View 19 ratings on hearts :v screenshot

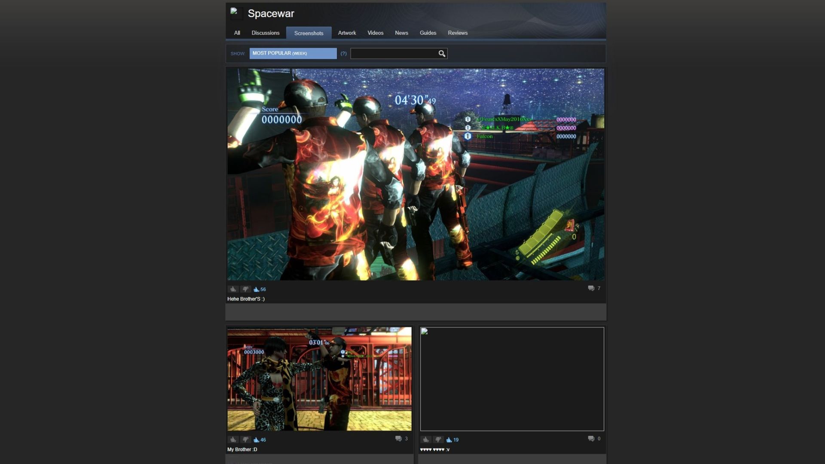[452, 440]
